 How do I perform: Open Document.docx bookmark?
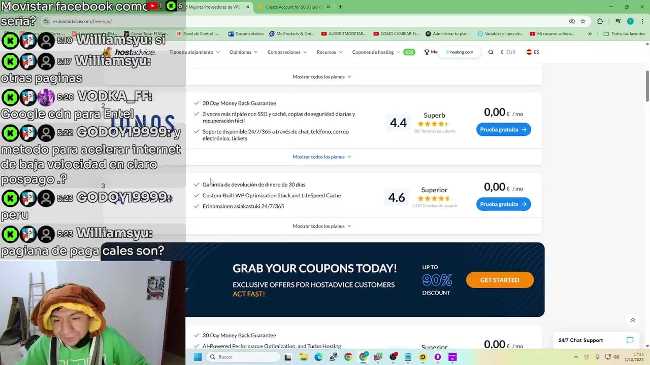(x=246, y=34)
